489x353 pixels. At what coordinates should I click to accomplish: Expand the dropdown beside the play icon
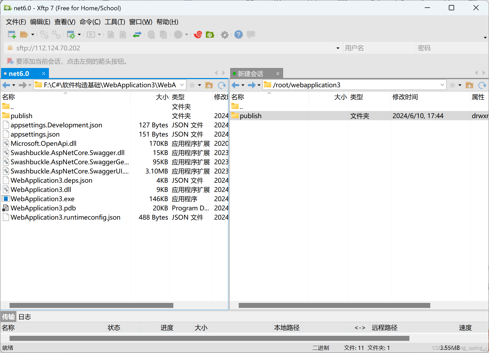click(x=99, y=35)
